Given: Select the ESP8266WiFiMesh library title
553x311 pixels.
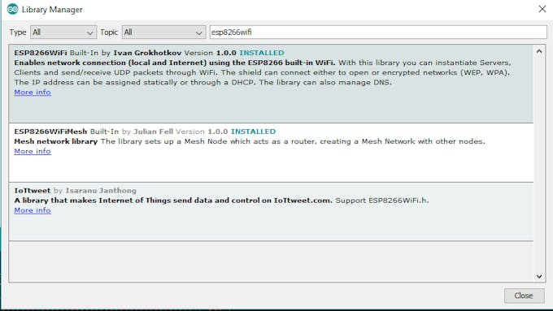Looking at the screenshot, I should [50, 132].
